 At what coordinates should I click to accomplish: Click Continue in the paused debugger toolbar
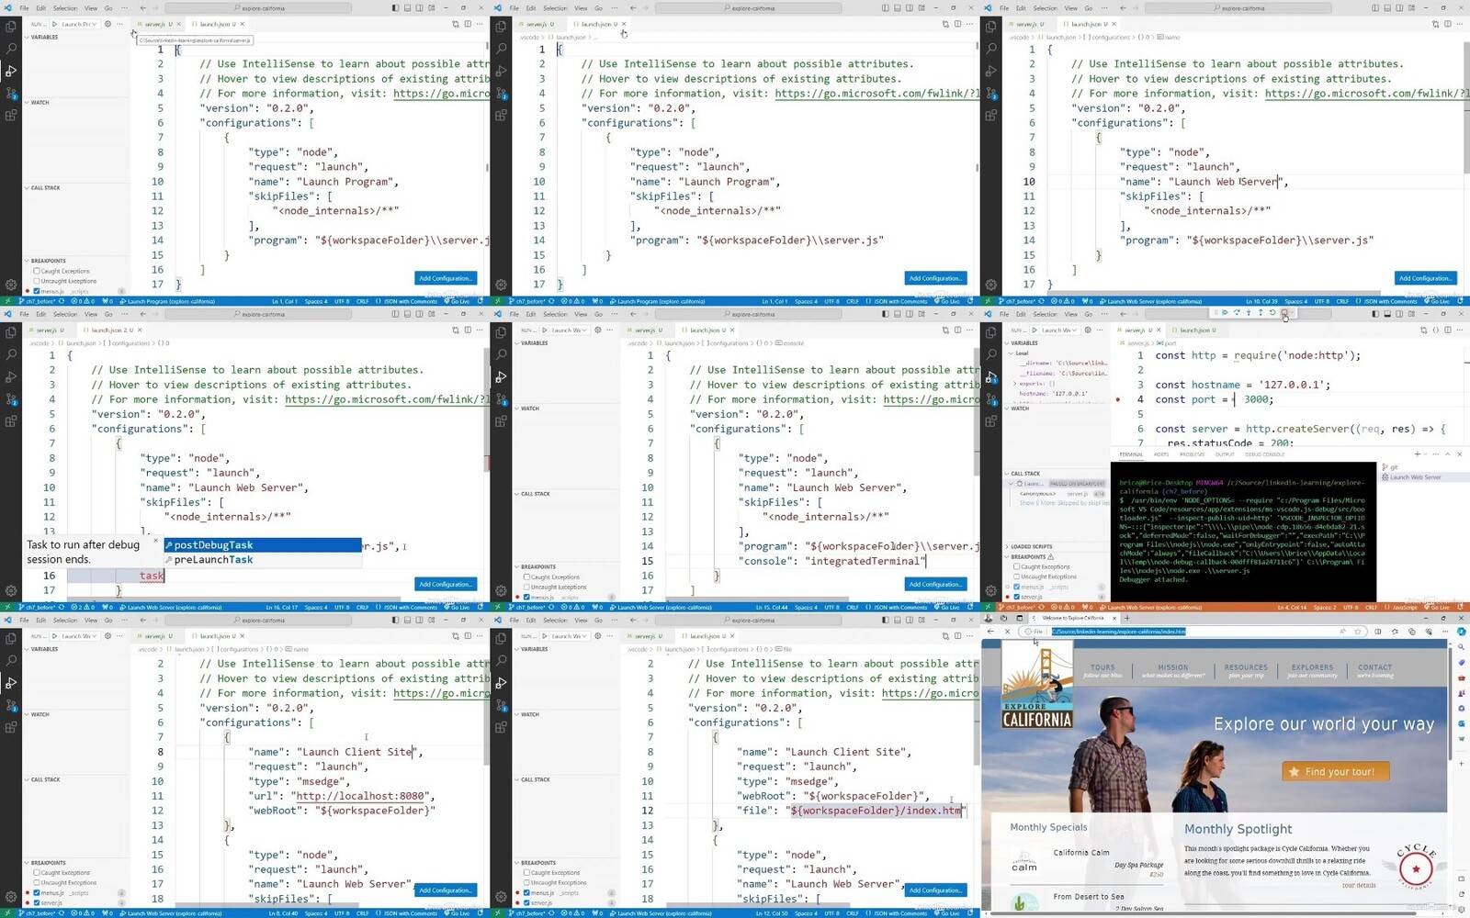pos(1225,313)
